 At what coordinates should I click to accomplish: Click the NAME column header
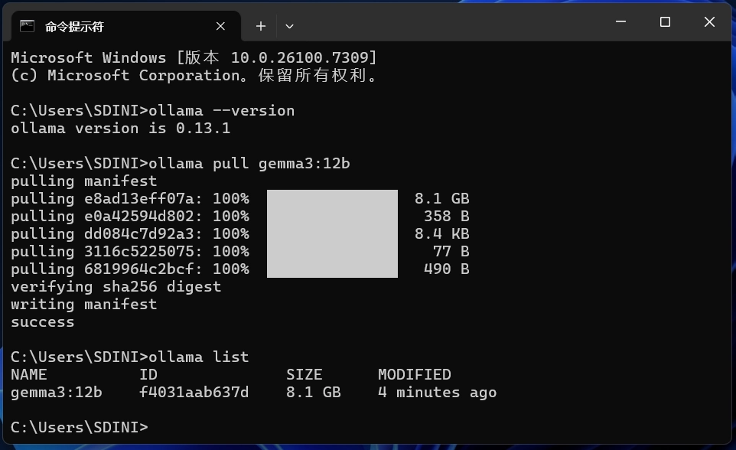pos(28,375)
